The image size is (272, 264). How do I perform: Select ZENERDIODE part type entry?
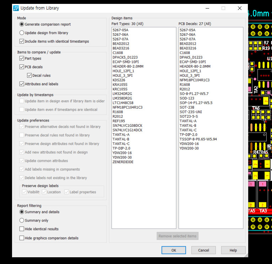click(123, 162)
